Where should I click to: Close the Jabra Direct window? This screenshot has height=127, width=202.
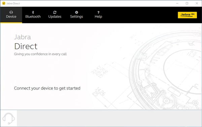[197, 3]
